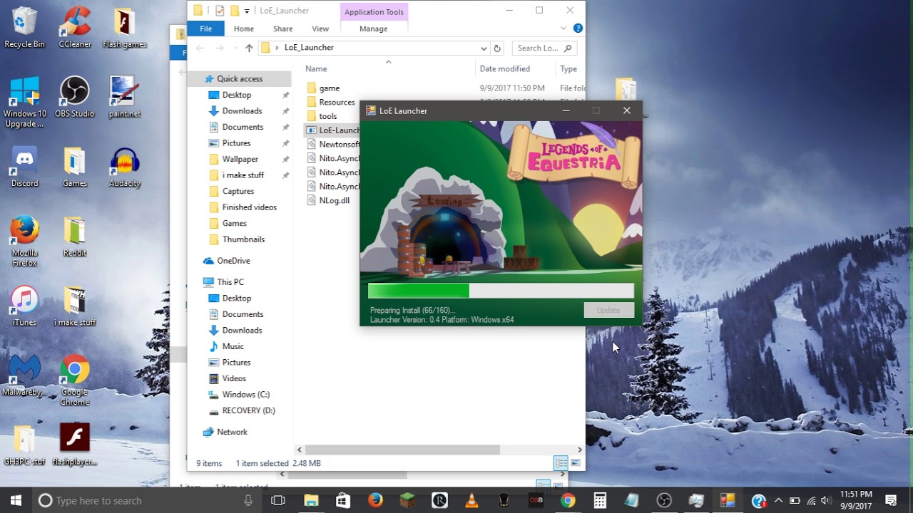Viewport: 913px width, 513px height.
Task: Switch to details view layout
Action: [561, 463]
